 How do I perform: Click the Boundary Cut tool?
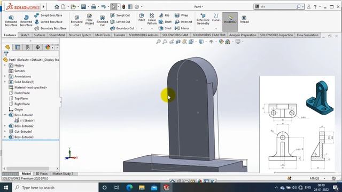122,28
